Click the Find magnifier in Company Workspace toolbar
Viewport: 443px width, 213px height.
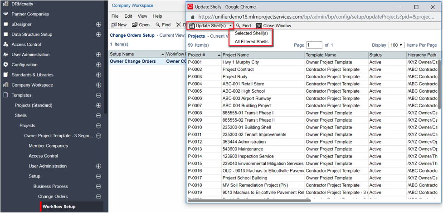158,25
